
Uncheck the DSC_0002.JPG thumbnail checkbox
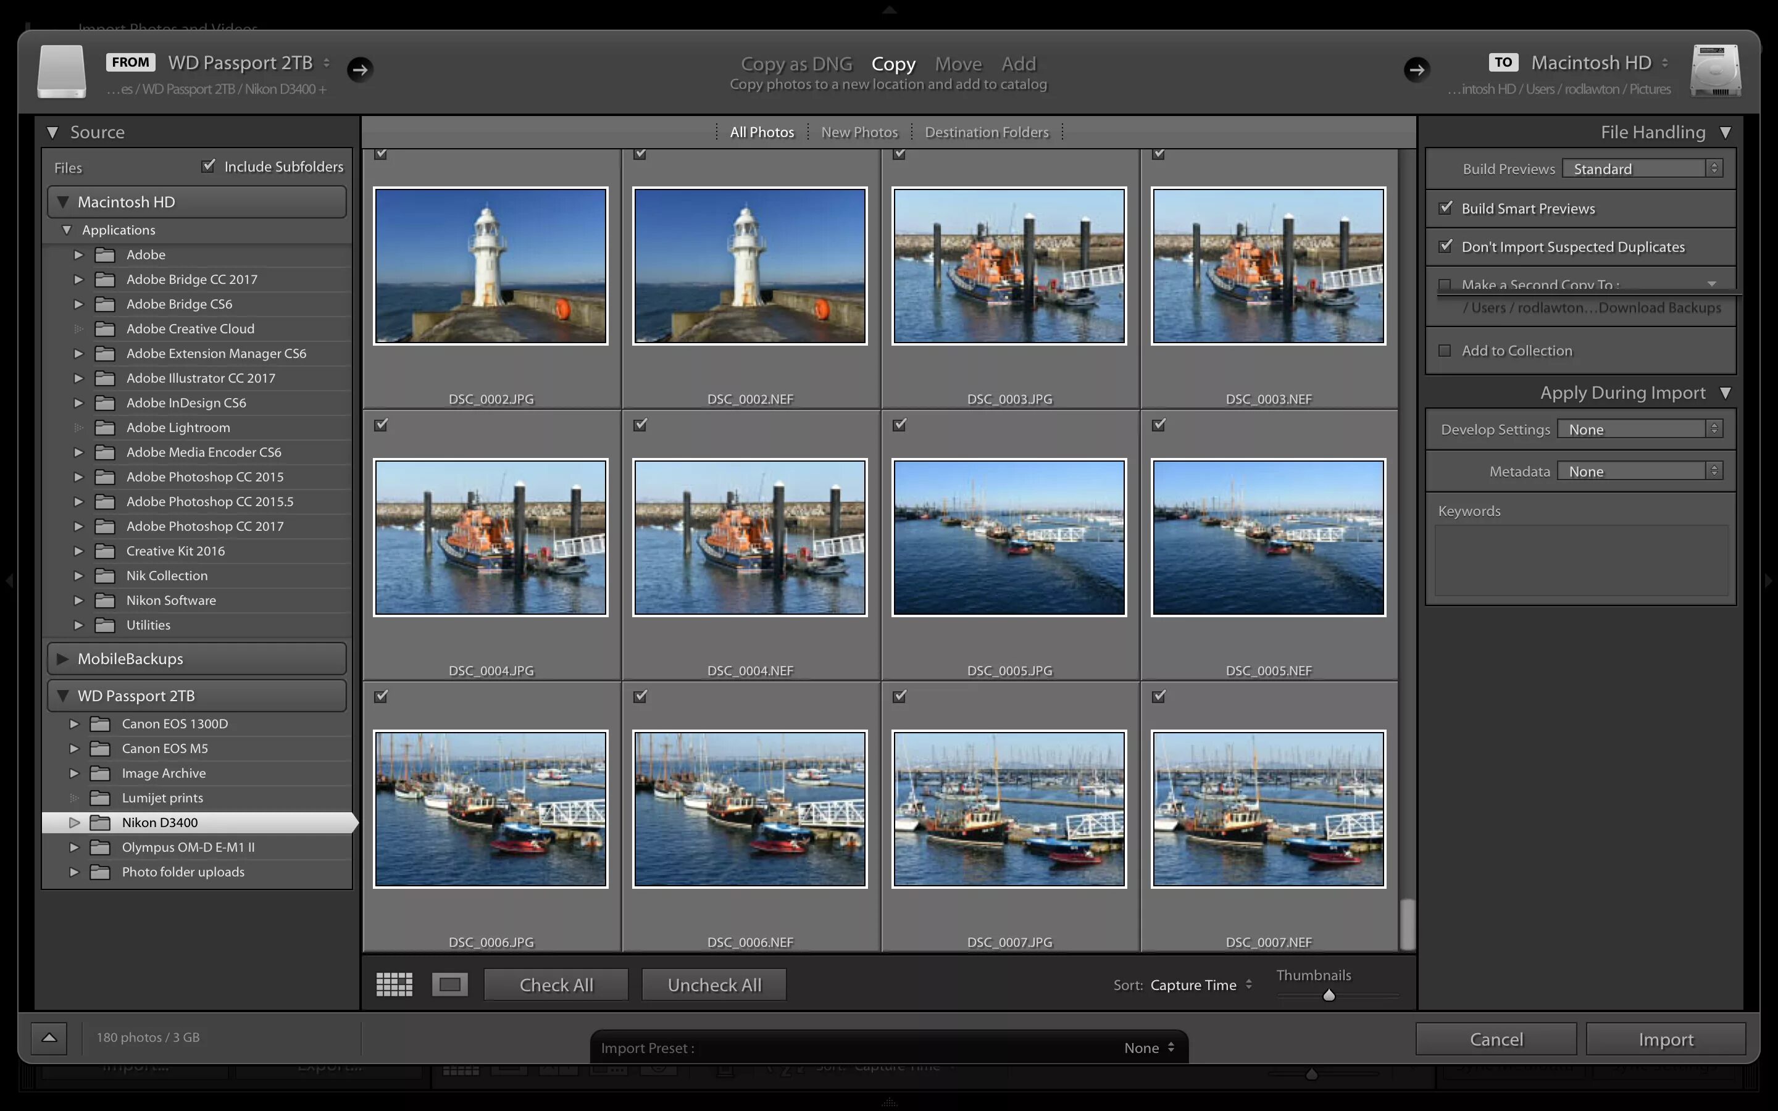(x=380, y=154)
